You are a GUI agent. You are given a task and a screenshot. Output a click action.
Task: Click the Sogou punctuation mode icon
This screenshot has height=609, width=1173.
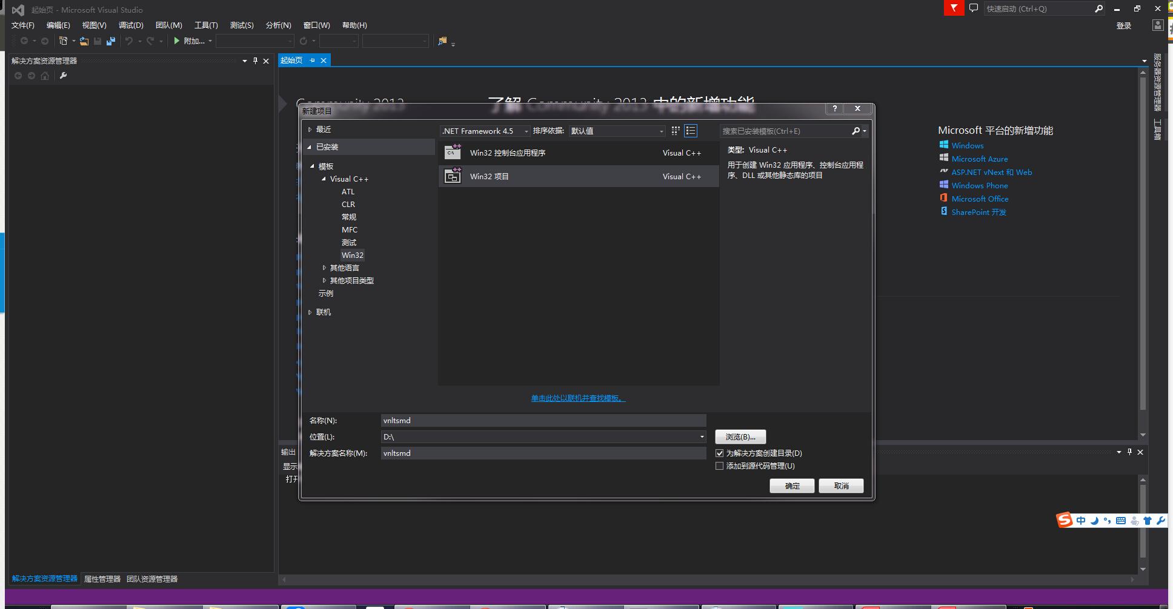point(1107,521)
